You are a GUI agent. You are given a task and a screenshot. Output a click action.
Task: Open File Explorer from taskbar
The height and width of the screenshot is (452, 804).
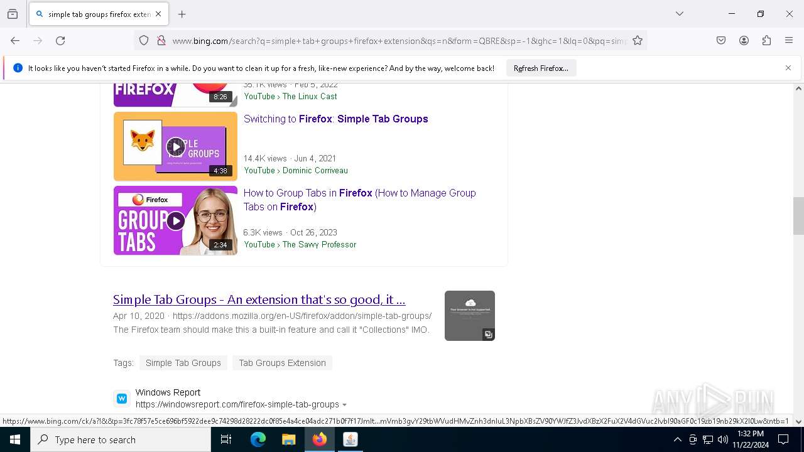[x=288, y=439]
